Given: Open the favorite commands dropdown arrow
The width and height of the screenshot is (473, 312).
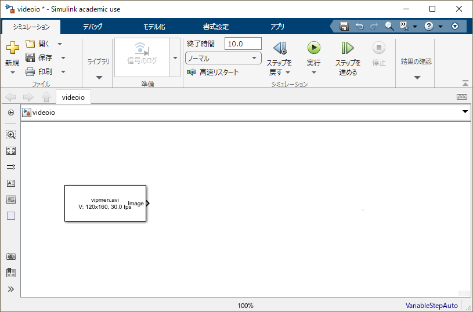Looking at the screenshot, I should click(x=415, y=27).
